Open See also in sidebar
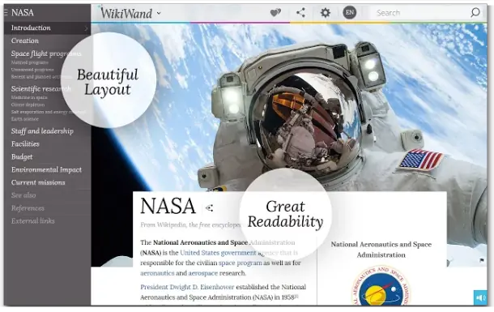 [x=23, y=195]
